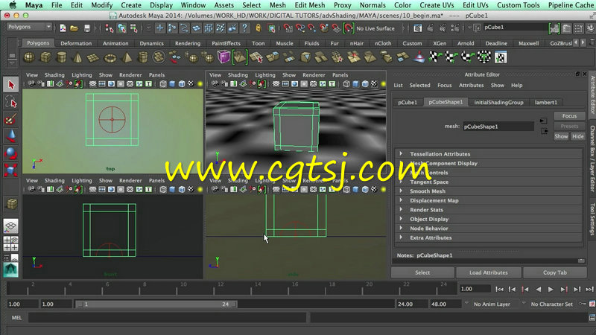Create a polygon sphere from the shelf

pos(29,57)
